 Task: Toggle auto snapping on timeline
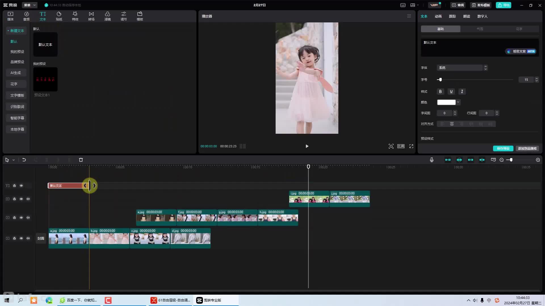(x=459, y=160)
